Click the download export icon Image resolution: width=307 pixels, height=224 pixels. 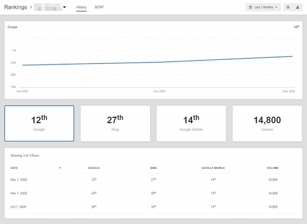pyautogui.click(x=298, y=7)
